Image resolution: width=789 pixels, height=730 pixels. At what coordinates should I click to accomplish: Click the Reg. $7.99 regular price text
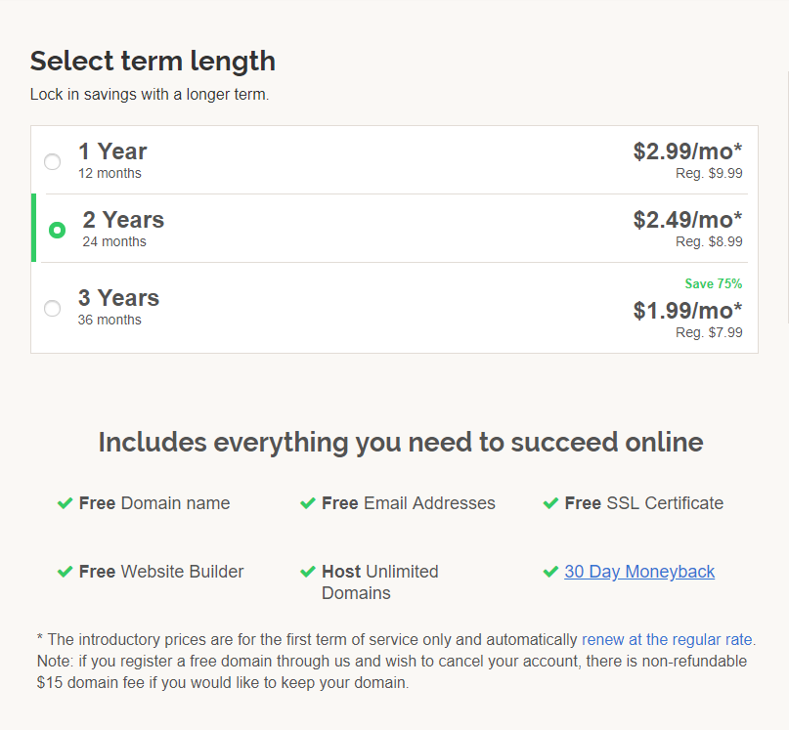709,332
